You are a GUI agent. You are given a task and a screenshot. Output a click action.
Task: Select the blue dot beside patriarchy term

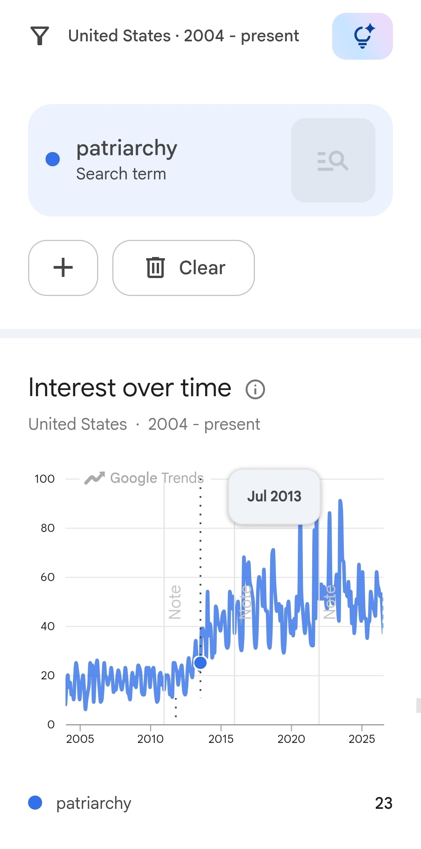[53, 159]
